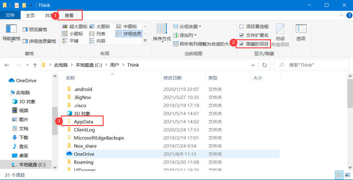The height and width of the screenshot is (180, 353).
Task: Switch to the 查看 tab
Action: pyautogui.click(x=69, y=15)
